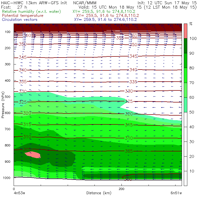This screenshot has width=198, height=198.
Task: Click the blue XY coordinates line
Action: (105, 20)
